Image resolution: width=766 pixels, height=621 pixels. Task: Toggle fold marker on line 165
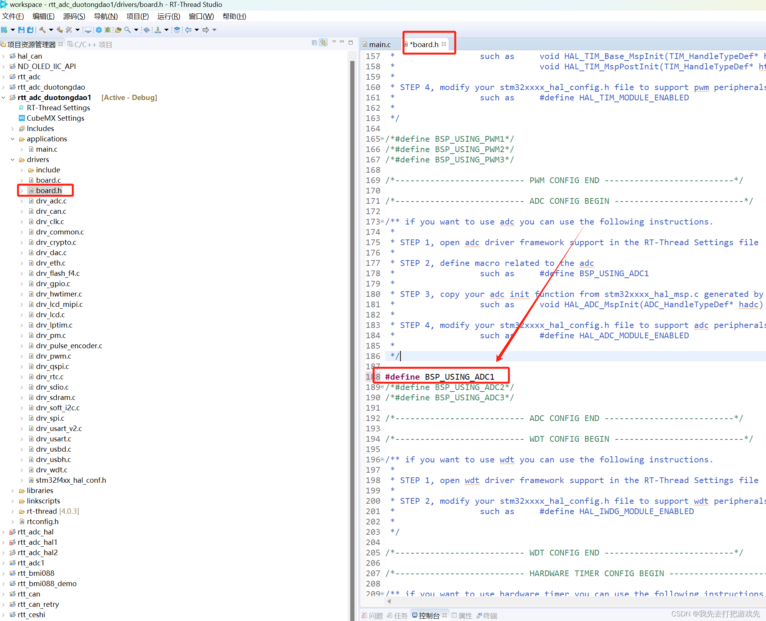pyautogui.click(x=382, y=139)
